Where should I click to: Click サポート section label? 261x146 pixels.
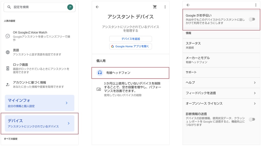click(191, 72)
